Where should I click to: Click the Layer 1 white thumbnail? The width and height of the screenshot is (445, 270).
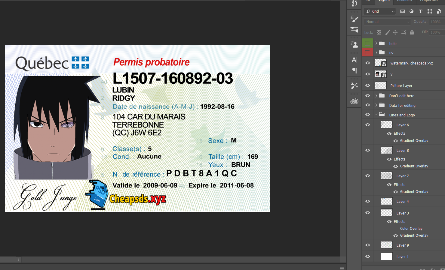387,256
